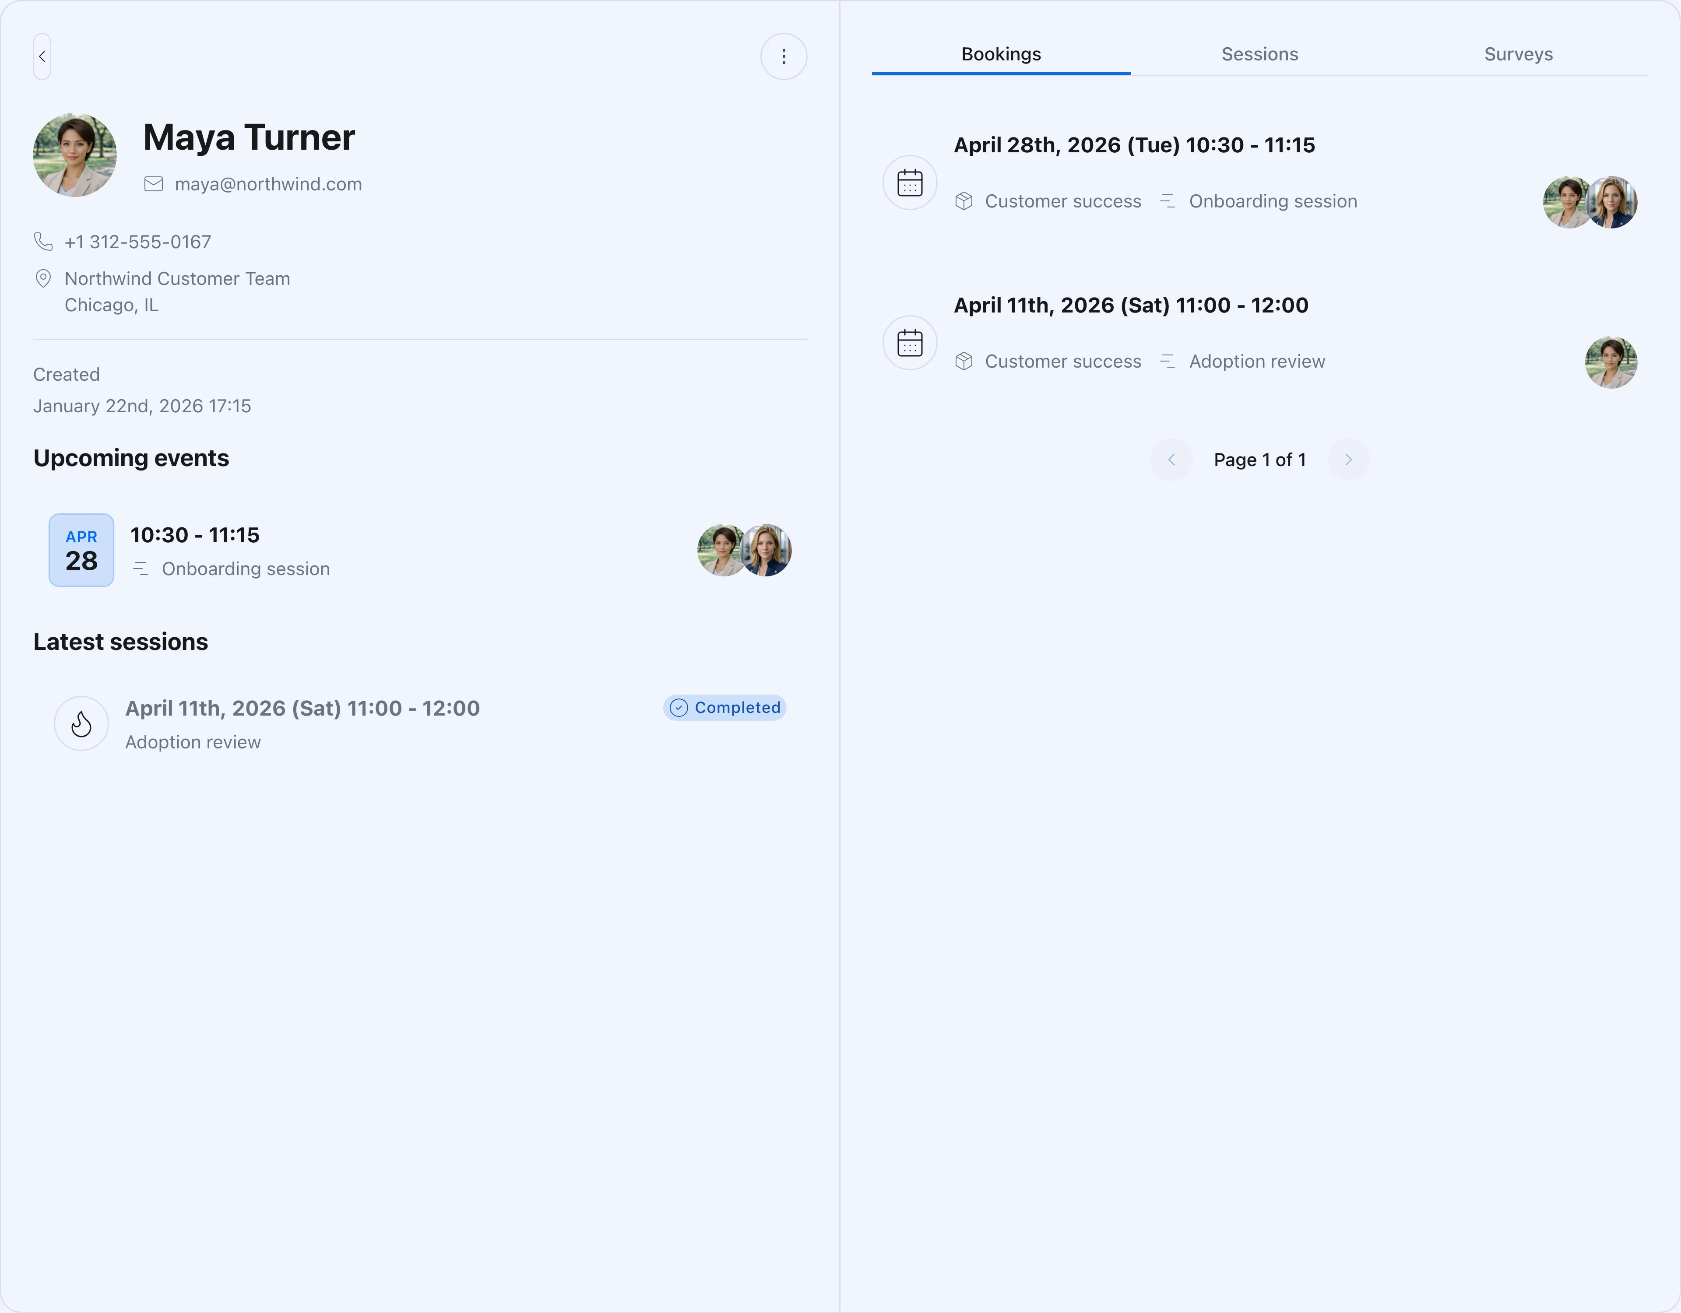Click the phone icon beside +1 312-555-0167

click(x=43, y=242)
